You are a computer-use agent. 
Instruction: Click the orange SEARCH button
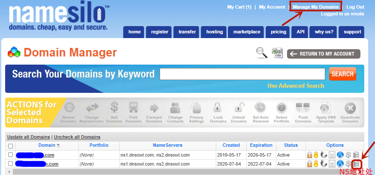342,74
